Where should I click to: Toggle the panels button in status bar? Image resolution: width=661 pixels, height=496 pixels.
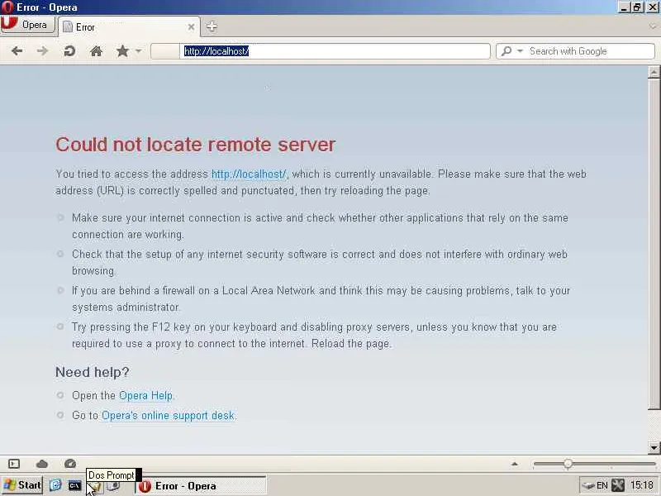[x=14, y=464]
